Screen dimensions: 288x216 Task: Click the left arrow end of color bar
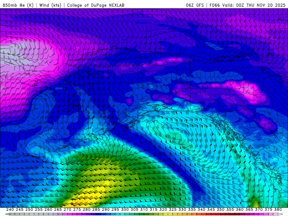[x=8, y=214]
